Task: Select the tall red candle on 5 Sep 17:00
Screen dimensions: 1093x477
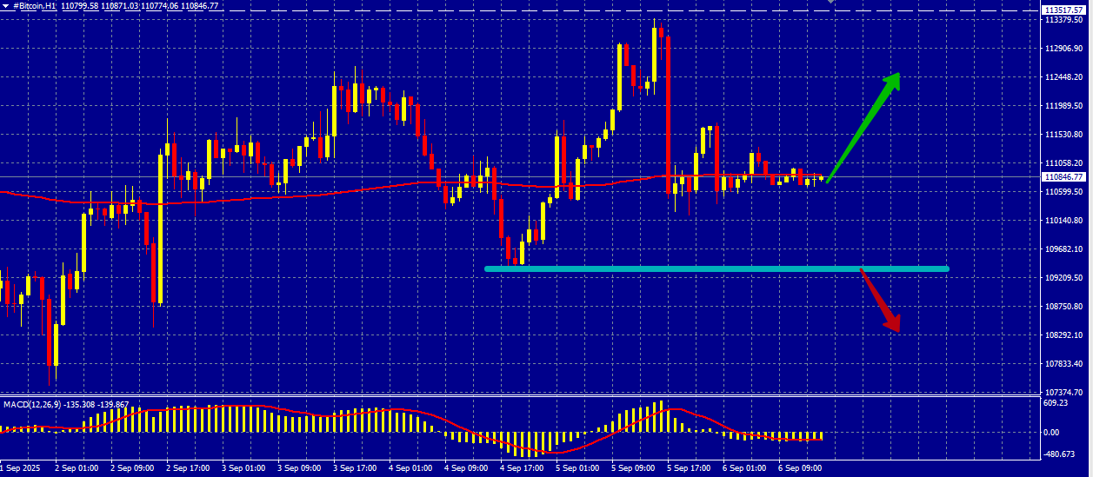Action: pyautogui.click(x=669, y=115)
